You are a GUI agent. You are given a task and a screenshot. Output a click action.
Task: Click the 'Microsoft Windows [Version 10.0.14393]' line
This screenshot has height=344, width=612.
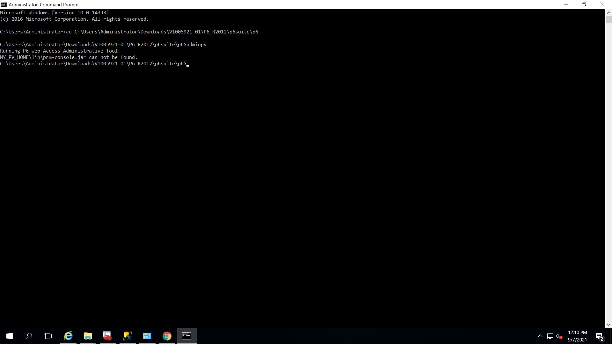[x=55, y=13]
